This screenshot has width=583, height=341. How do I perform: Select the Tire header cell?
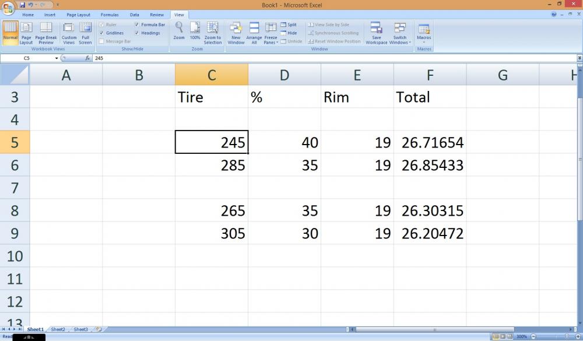pyautogui.click(x=212, y=97)
